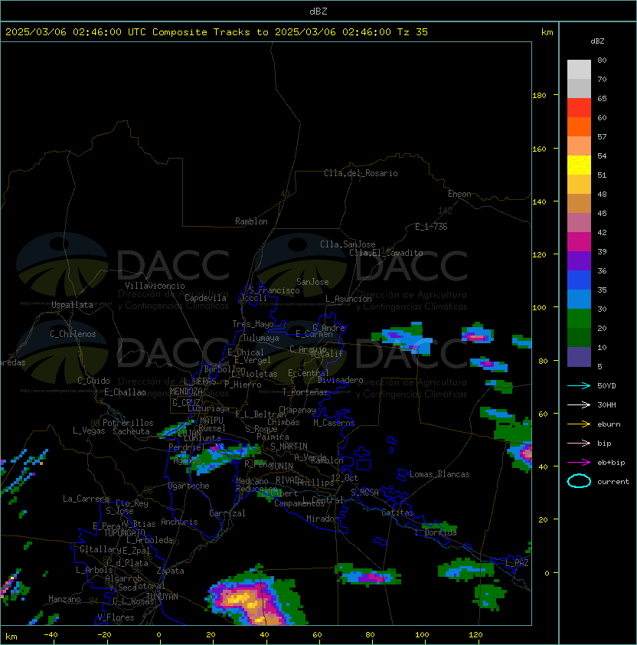
Task: Click the M_Caseros label
Action: click(x=334, y=422)
